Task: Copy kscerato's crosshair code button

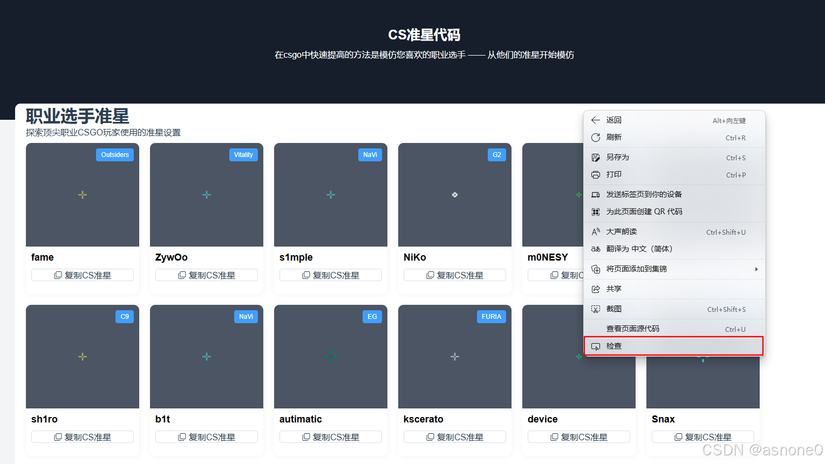Action: pyautogui.click(x=455, y=437)
